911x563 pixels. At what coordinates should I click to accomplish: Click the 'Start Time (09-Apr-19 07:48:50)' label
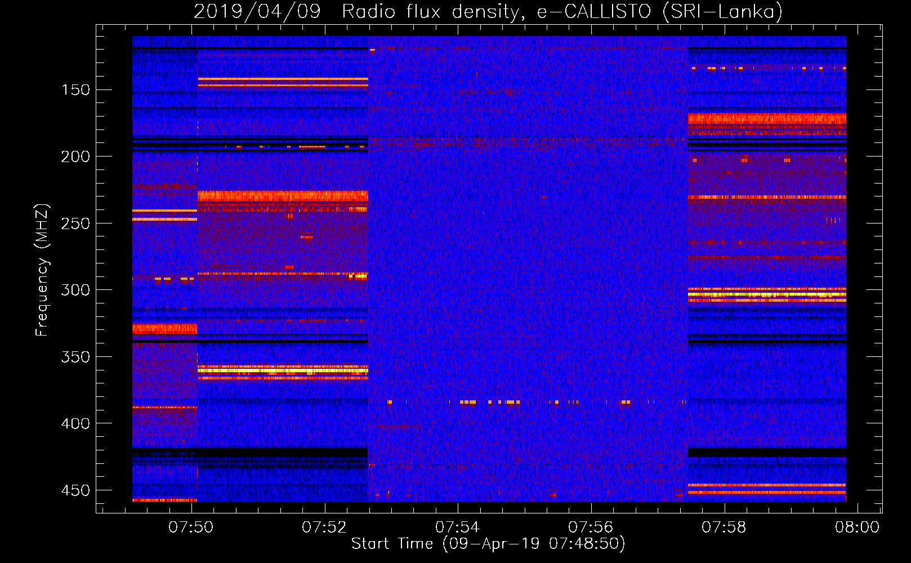click(x=488, y=544)
